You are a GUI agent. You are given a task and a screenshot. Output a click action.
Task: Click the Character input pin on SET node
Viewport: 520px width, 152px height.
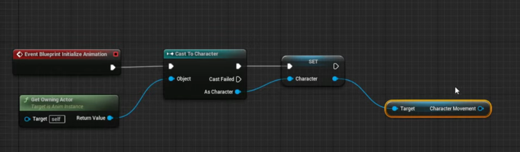[290, 79]
